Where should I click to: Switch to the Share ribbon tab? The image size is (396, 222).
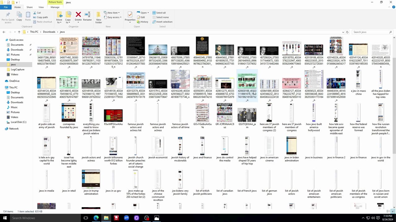pos(29,7)
